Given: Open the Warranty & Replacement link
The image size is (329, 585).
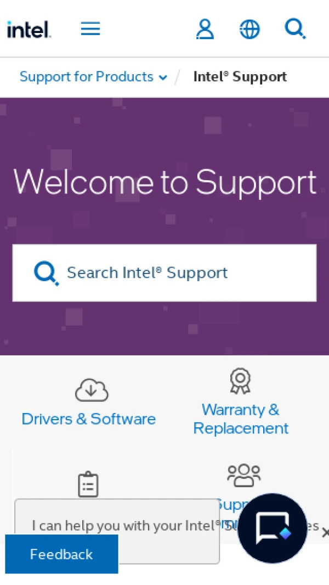Looking at the screenshot, I should tap(241, 419).
